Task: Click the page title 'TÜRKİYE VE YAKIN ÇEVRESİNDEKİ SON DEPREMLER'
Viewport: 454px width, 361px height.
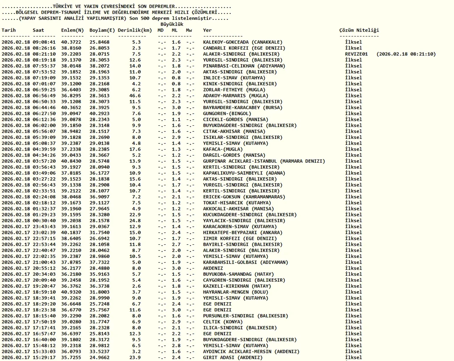Action: [x=113, y=6]
